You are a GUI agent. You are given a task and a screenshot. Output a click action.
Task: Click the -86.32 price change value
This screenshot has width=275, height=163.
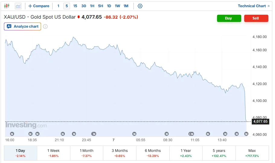coord(111,17)
